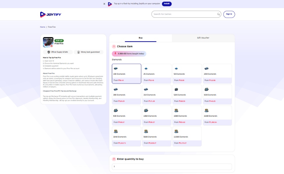The image size is (284, 174).
Task: Select the 100 Diamonds item
Action: click(126, 74)
